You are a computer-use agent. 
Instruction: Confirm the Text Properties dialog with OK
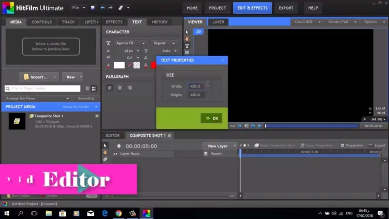[212, 118]
